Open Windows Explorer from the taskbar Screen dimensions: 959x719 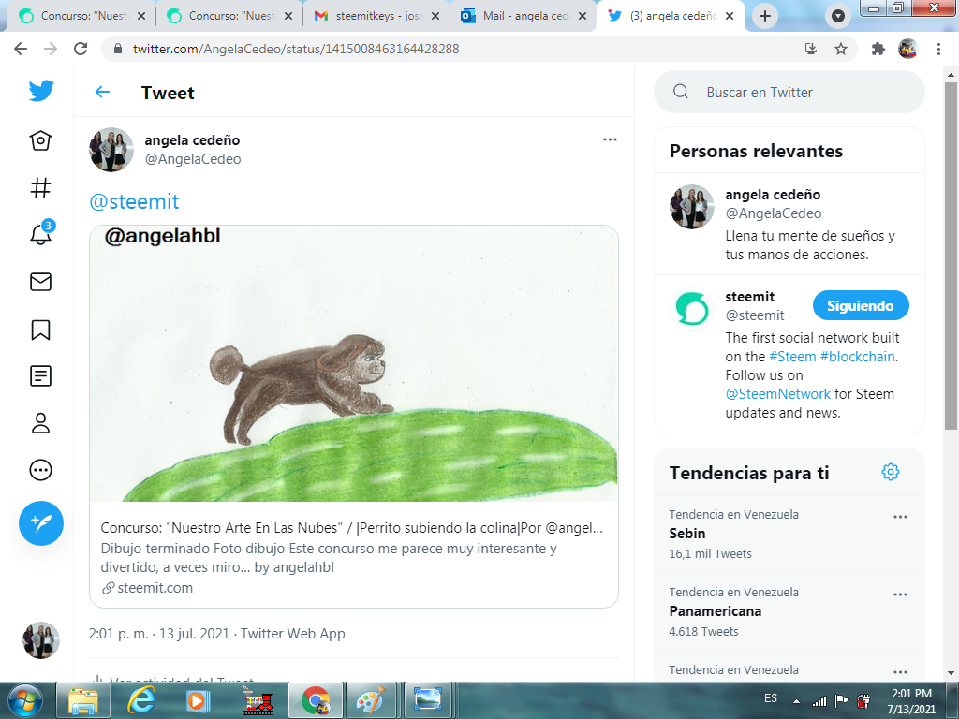tap(83, 700)
